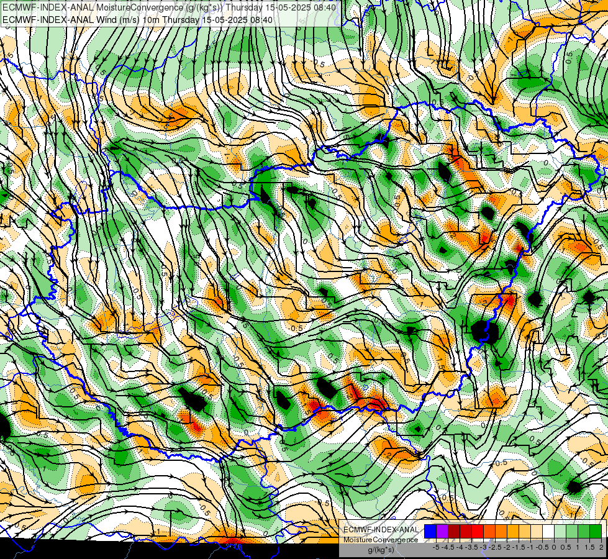Click the -5 legend scale value
The height and width of the screenshot is (559, 608).
tap(436, 547)
